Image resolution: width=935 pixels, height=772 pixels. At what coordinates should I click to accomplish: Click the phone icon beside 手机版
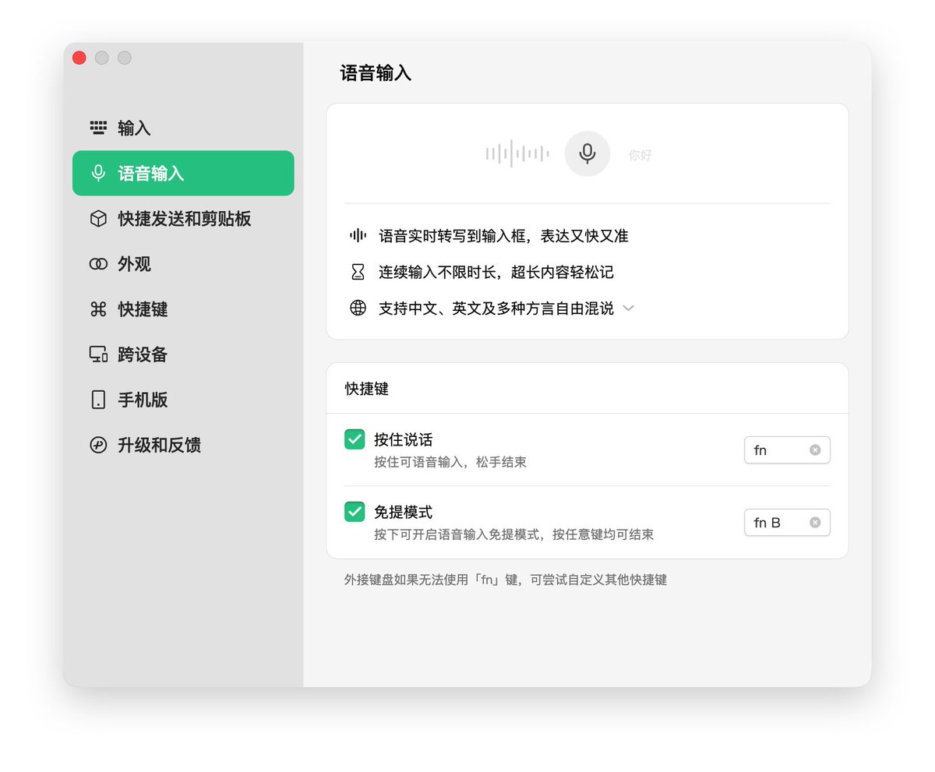98,400
